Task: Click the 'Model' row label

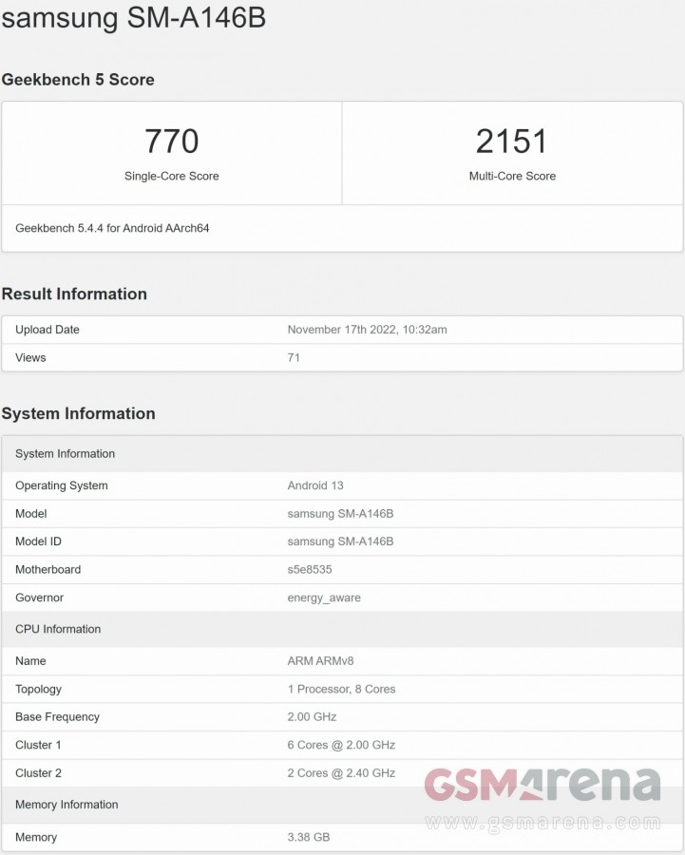Action: (x=31, y=514)
